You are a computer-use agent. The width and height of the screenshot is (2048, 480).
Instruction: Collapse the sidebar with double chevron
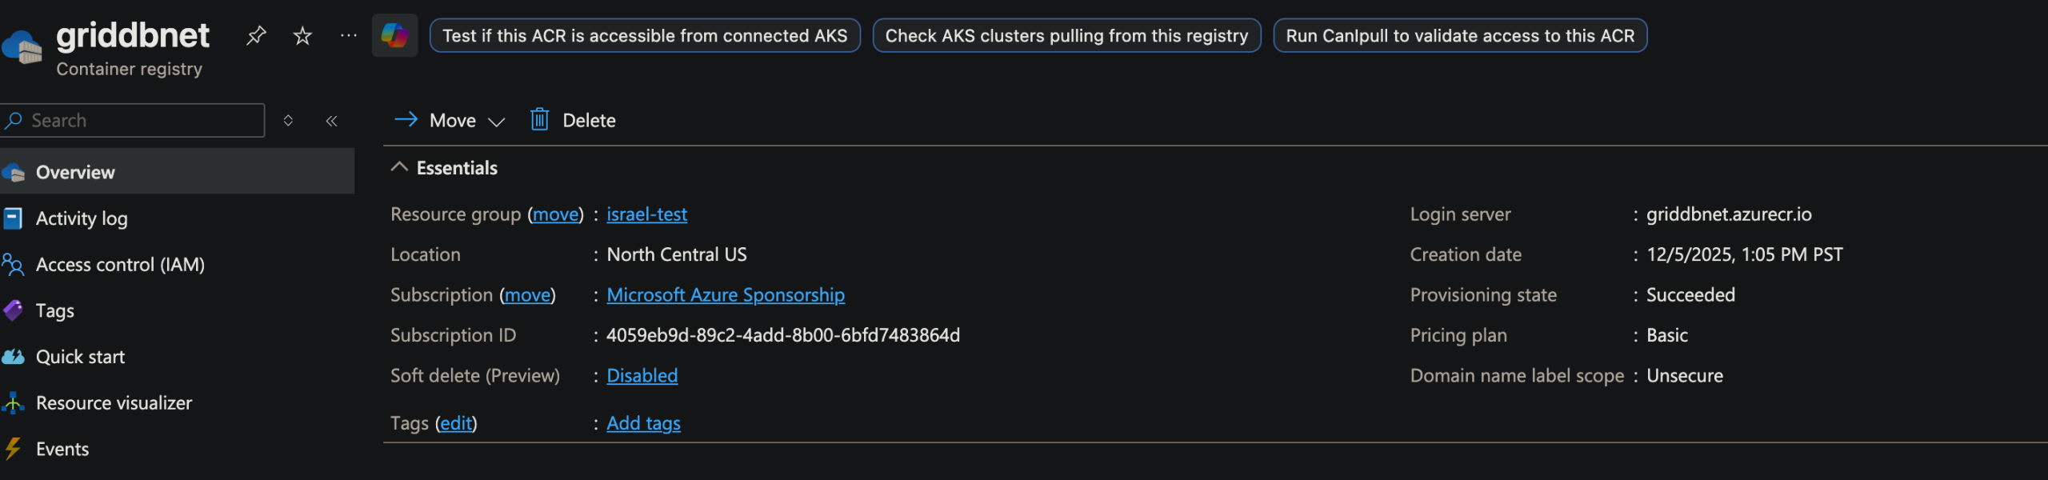[331, 121]
